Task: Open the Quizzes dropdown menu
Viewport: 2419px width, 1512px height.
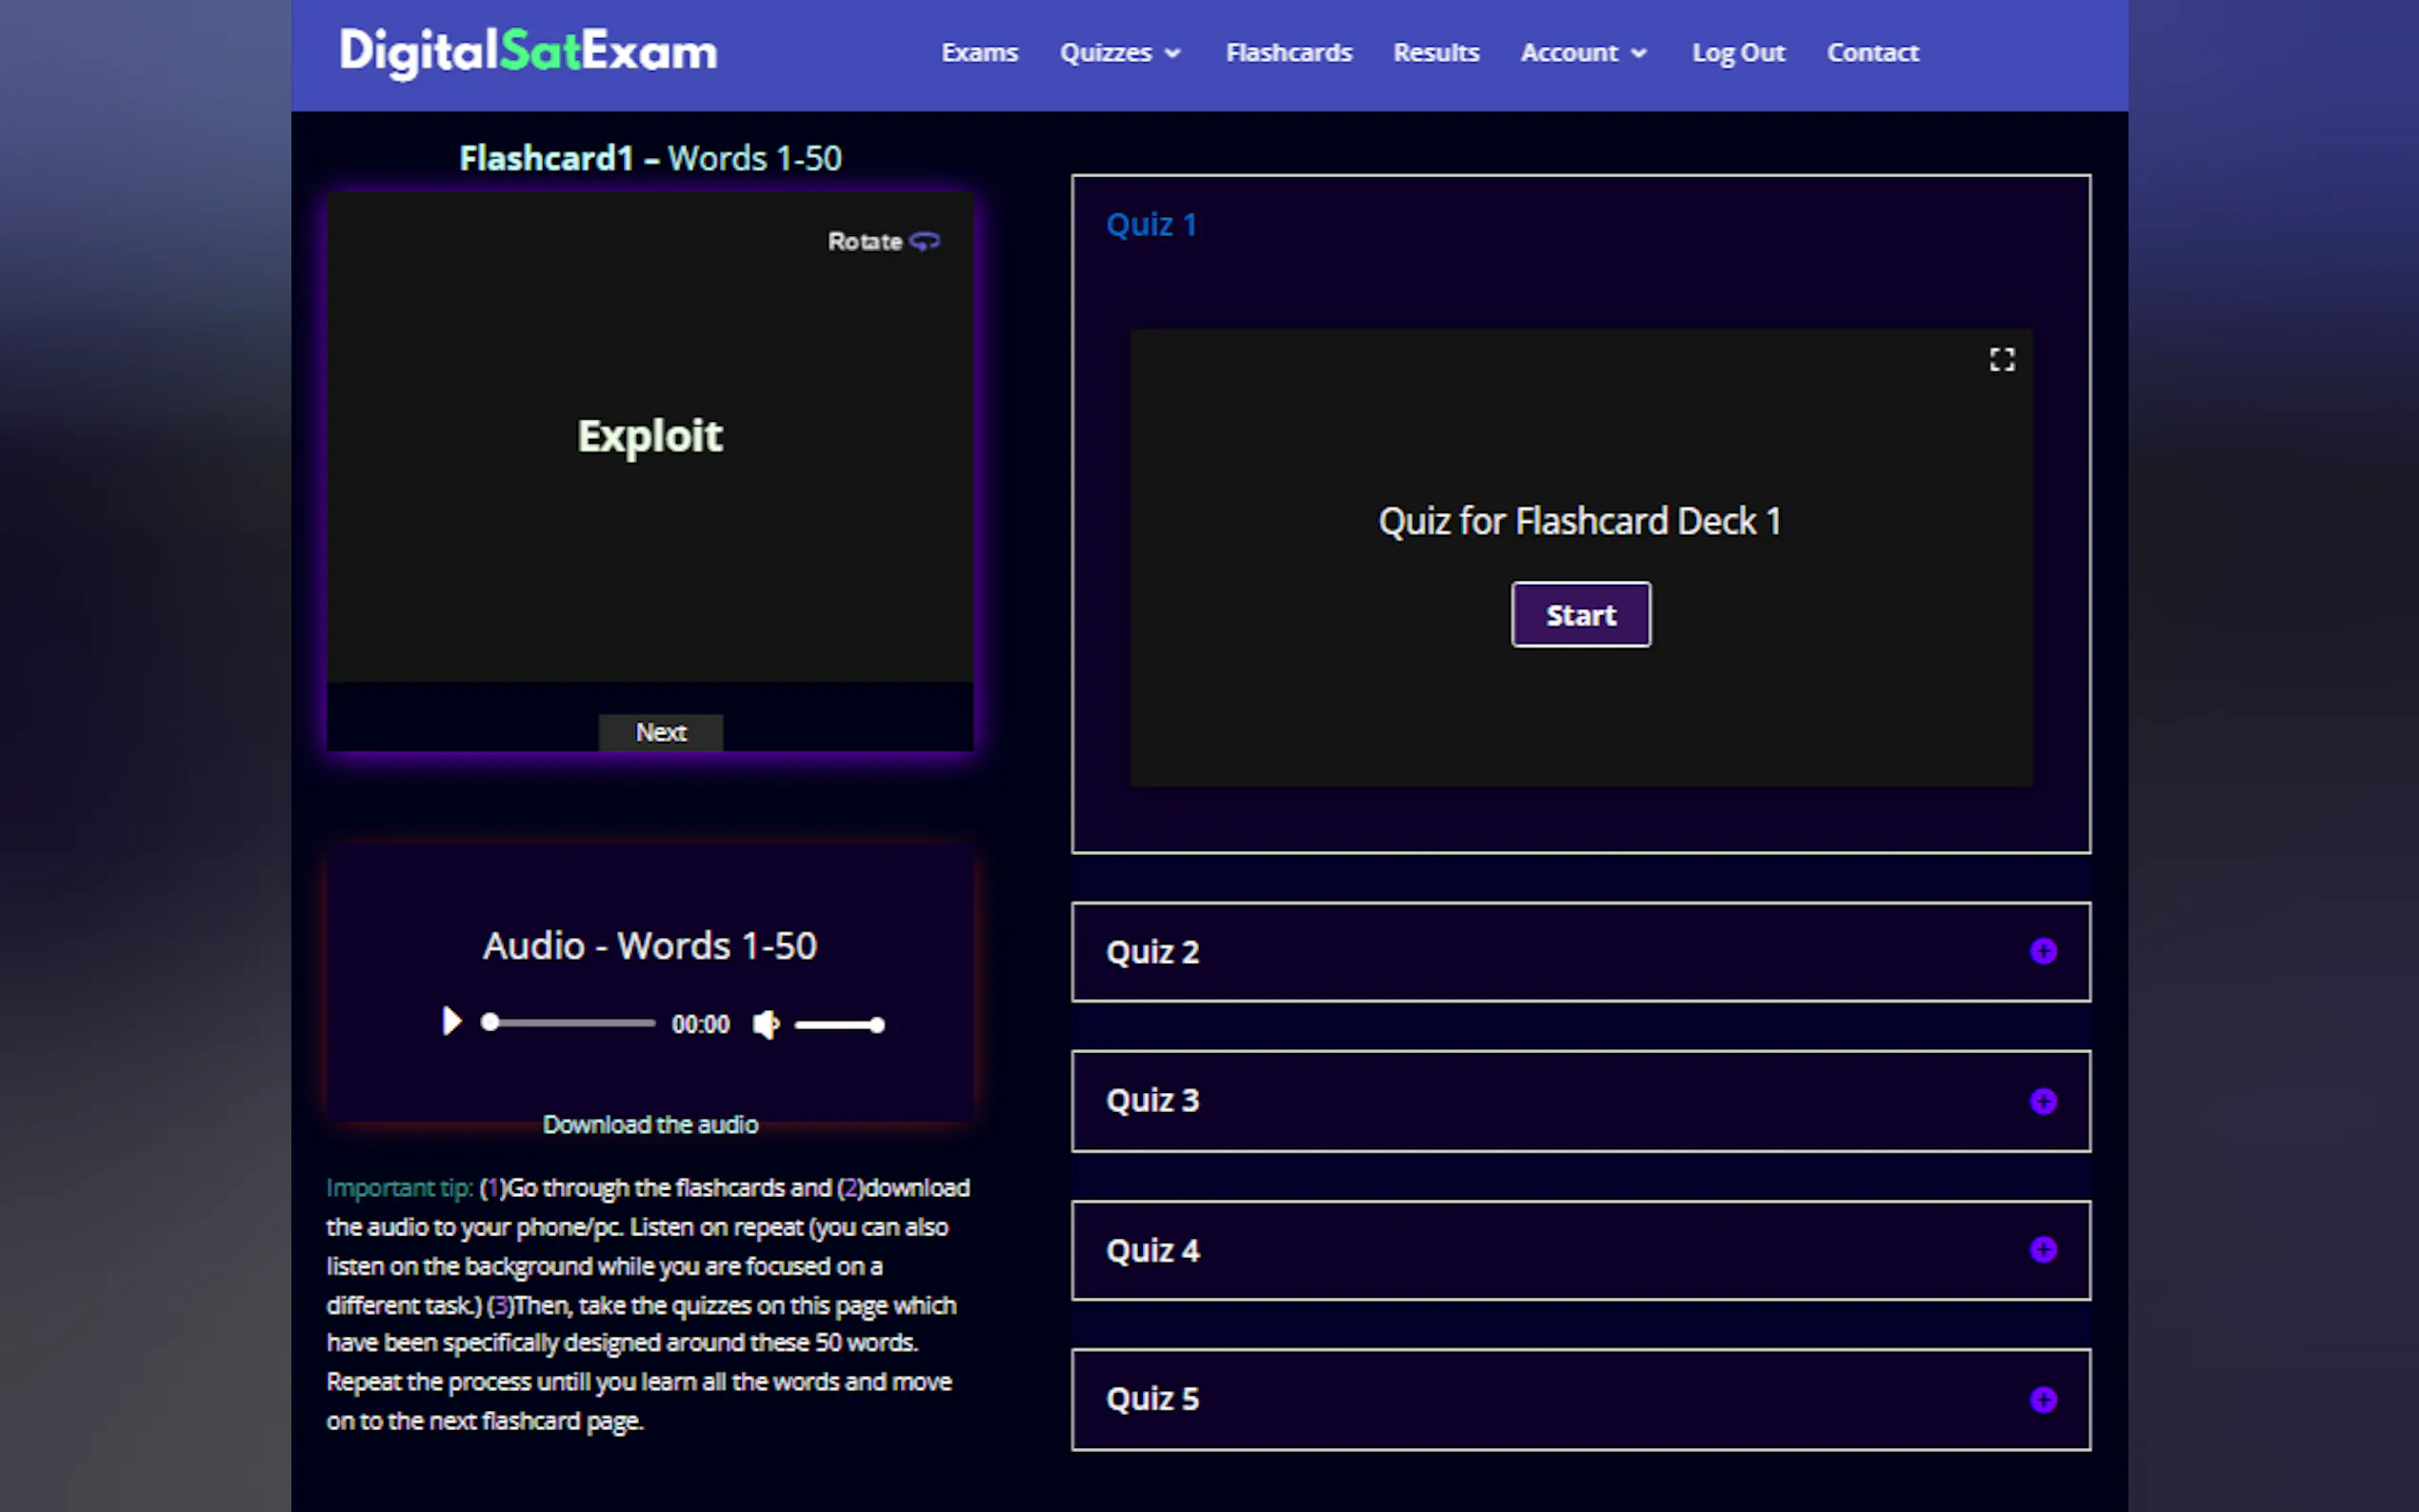Action: pos(1119,53)
